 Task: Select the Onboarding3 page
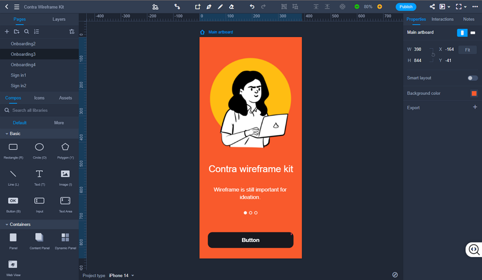pyautogui.click(x=39, y=54)
